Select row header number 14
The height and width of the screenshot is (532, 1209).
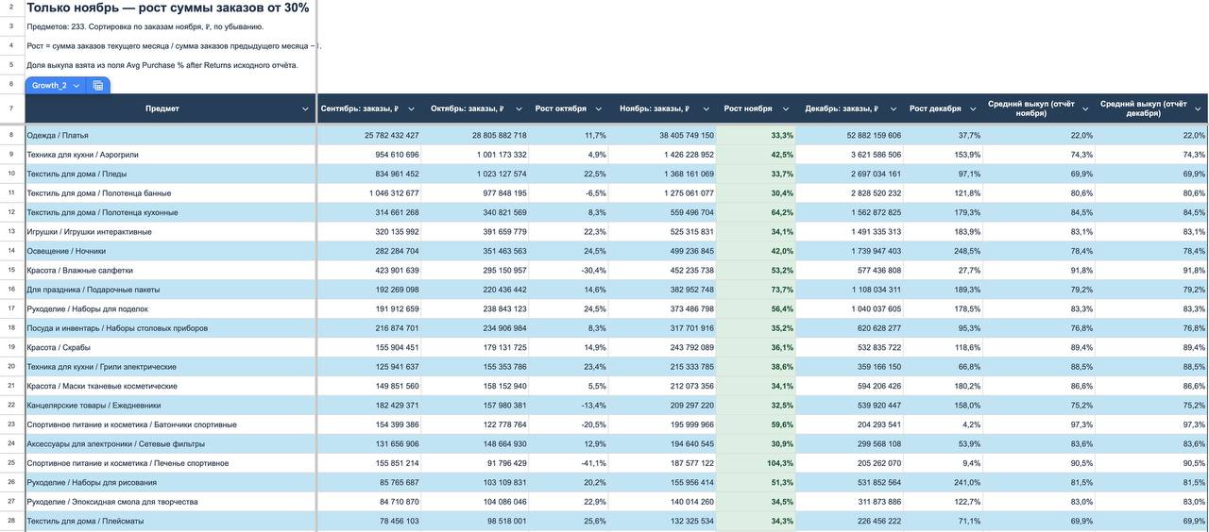click(11, 251)
